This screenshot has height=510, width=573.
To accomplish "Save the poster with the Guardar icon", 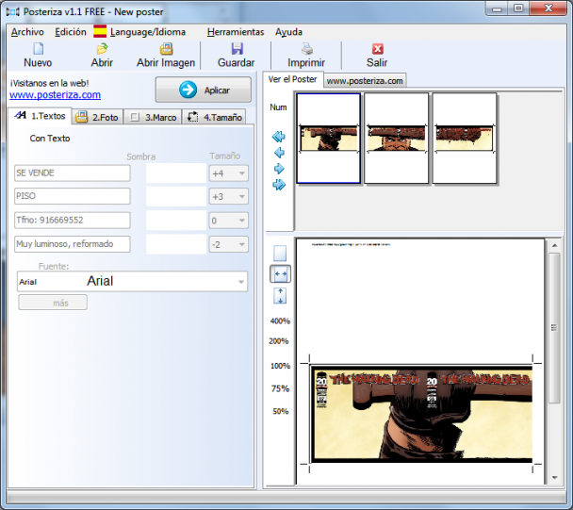I will pyautogui.click(x=237, y=49).
